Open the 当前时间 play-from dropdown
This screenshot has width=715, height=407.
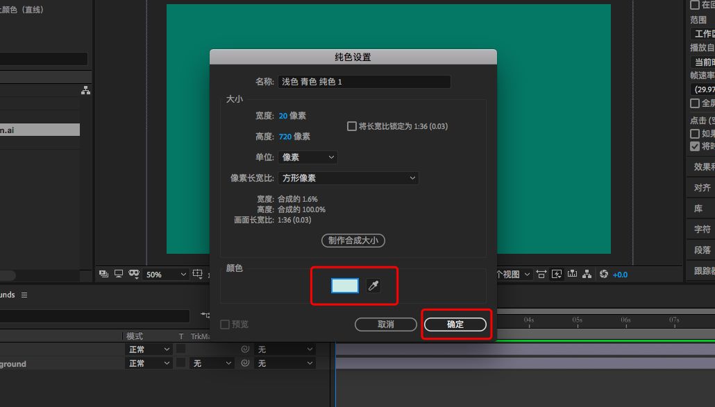coord(703,62)
